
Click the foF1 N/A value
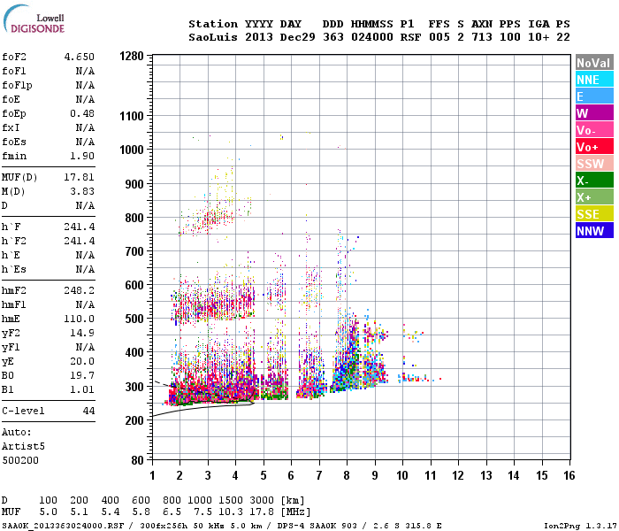[85, 71]
